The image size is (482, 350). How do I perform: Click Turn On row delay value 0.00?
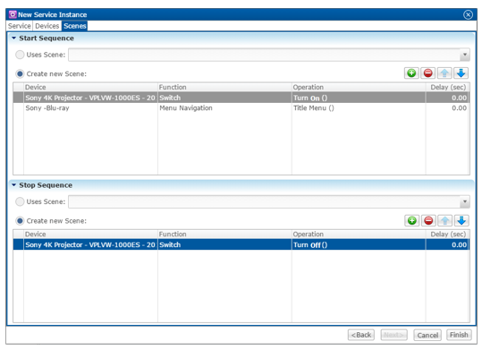click(459, 98)
